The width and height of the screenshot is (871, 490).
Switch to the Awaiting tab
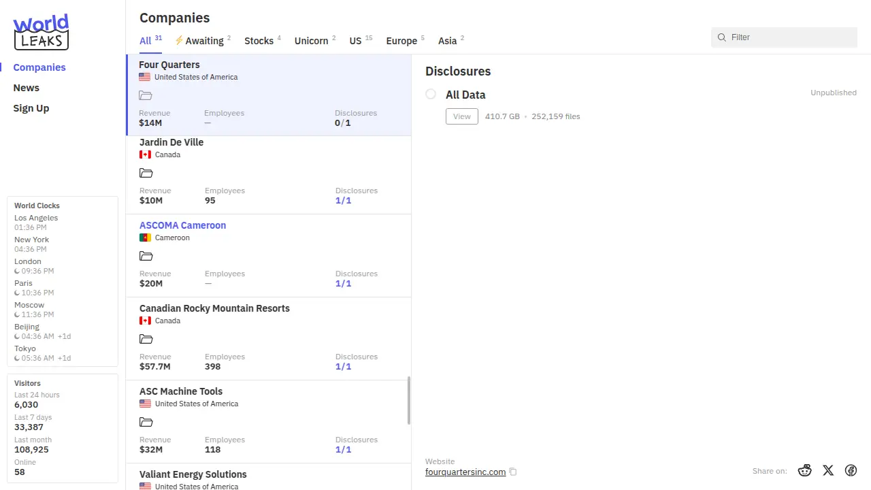(x=203, y=41)
